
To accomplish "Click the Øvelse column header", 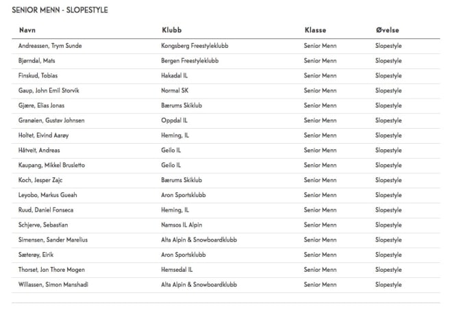I will (x=388, y=30).
